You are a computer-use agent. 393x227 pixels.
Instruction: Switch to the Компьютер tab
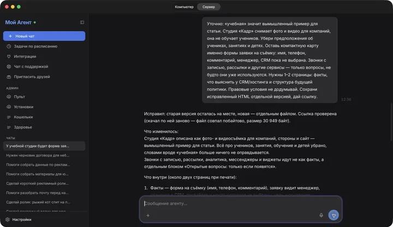(x=184, y=7)
